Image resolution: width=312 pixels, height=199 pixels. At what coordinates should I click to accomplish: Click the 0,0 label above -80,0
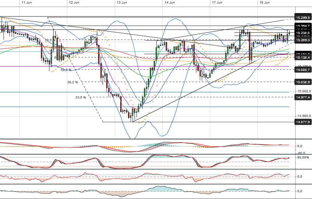click(300, 146)
